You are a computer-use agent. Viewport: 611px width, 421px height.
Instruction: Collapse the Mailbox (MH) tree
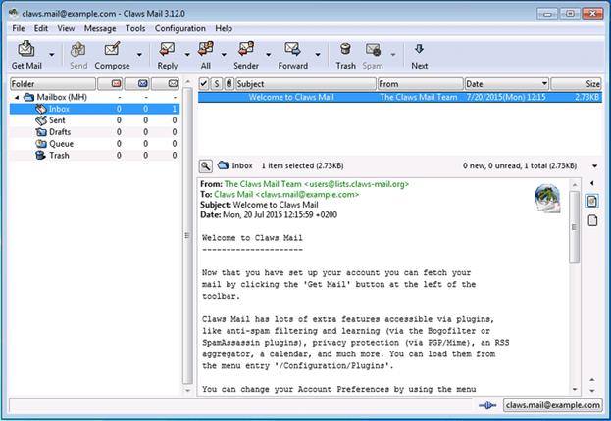17,97
